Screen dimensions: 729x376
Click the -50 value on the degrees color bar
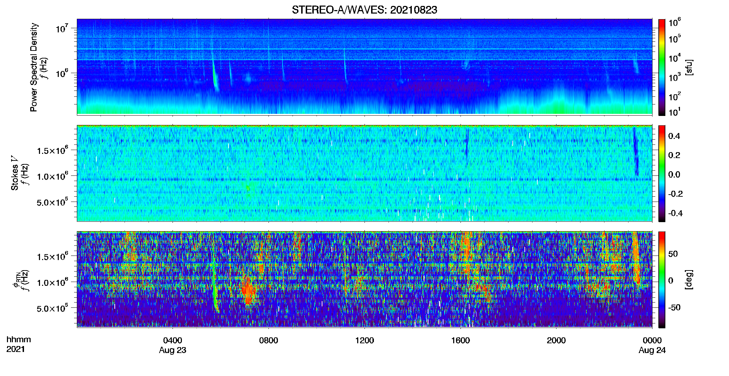674,307
